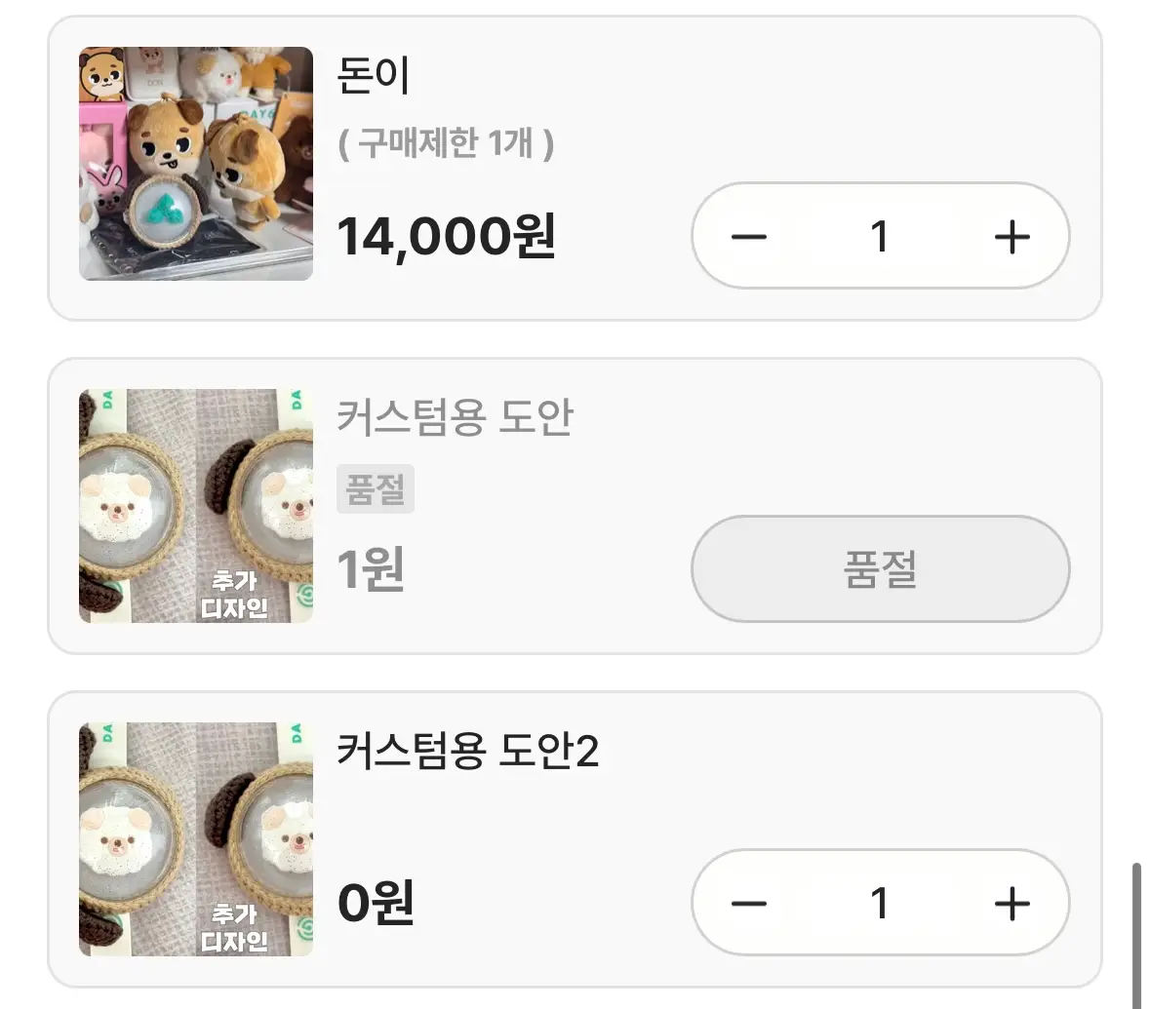Screen dimensions: 1150x1009
Task: Click the small 품절 badge label
Action: [376, 489]
